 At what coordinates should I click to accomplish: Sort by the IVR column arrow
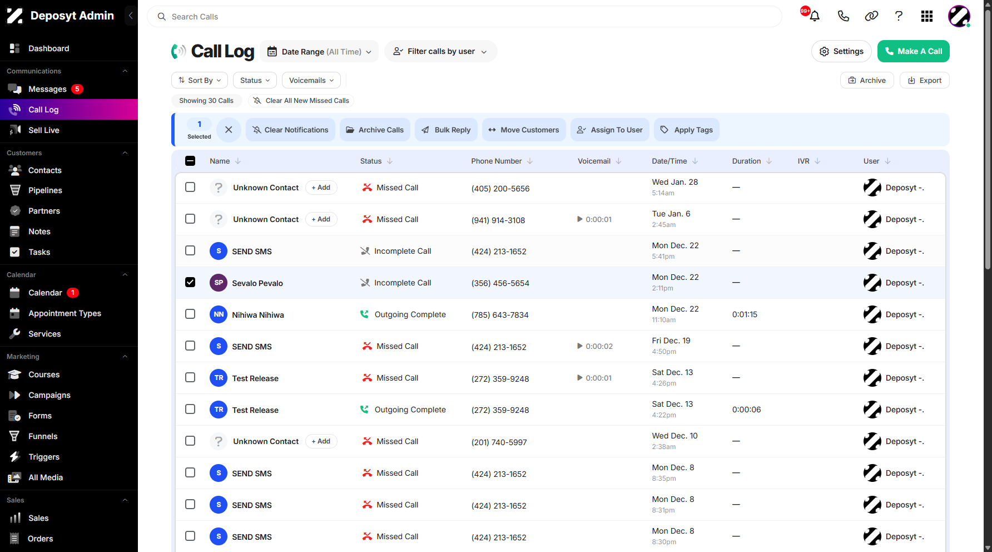click(817, 161)
